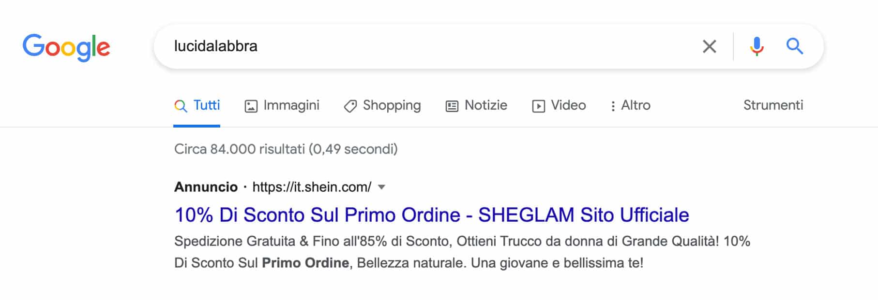The width and height of the screenshot is (878, 300).
Task: Switch to the Tutti tab
Action: (197, 105)
